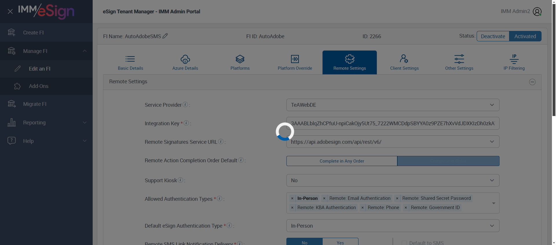Switch to the Platforms tab
The width and height of the screenshot is (556, 245).
(x=240, y=62)
